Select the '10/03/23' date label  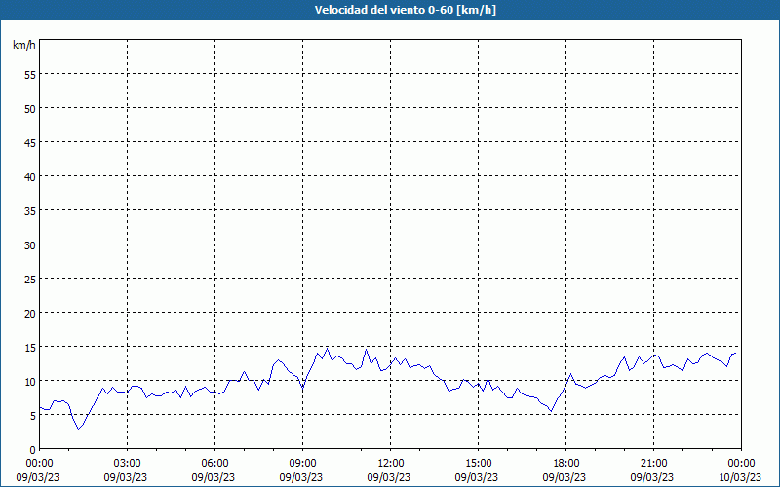[741, 477]
